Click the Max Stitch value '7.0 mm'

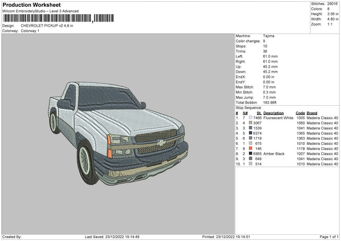(x=269, y=87)
